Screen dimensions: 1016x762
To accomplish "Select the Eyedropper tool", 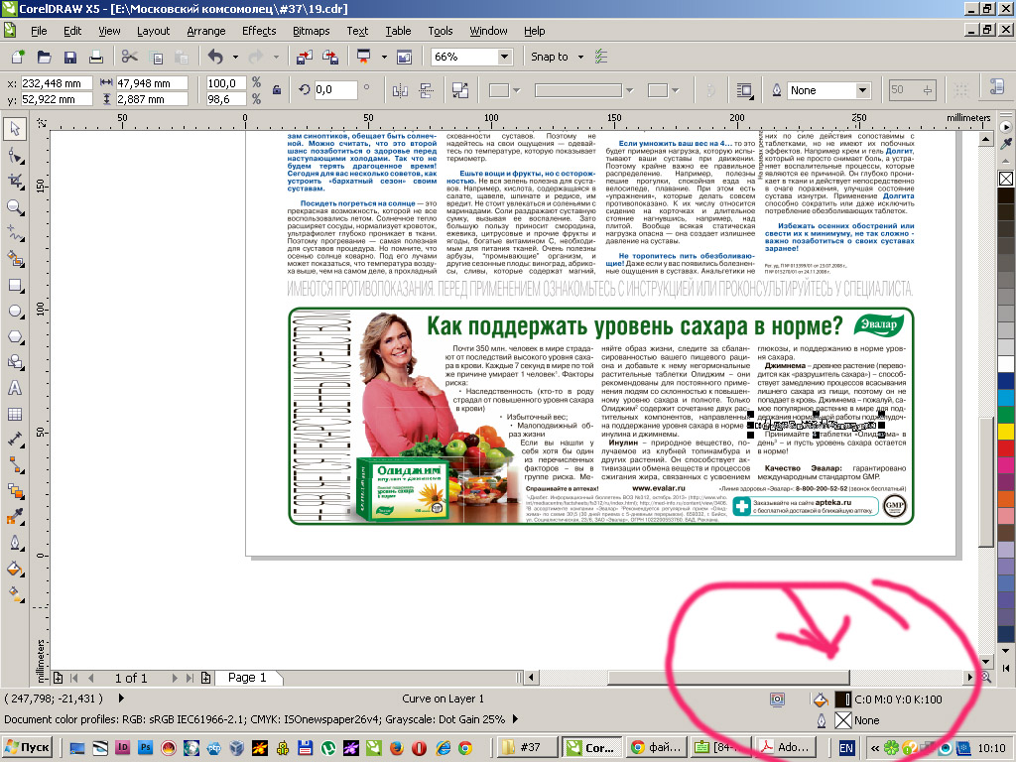I will [14, 517].
